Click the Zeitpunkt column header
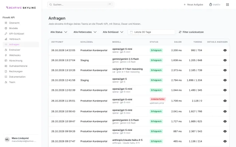The width and height of the screenshot is (236, 147). coord(57,42)
